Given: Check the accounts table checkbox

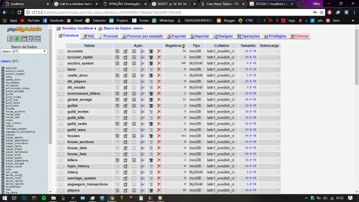Looking at the screenshot, I should [61, 51].
